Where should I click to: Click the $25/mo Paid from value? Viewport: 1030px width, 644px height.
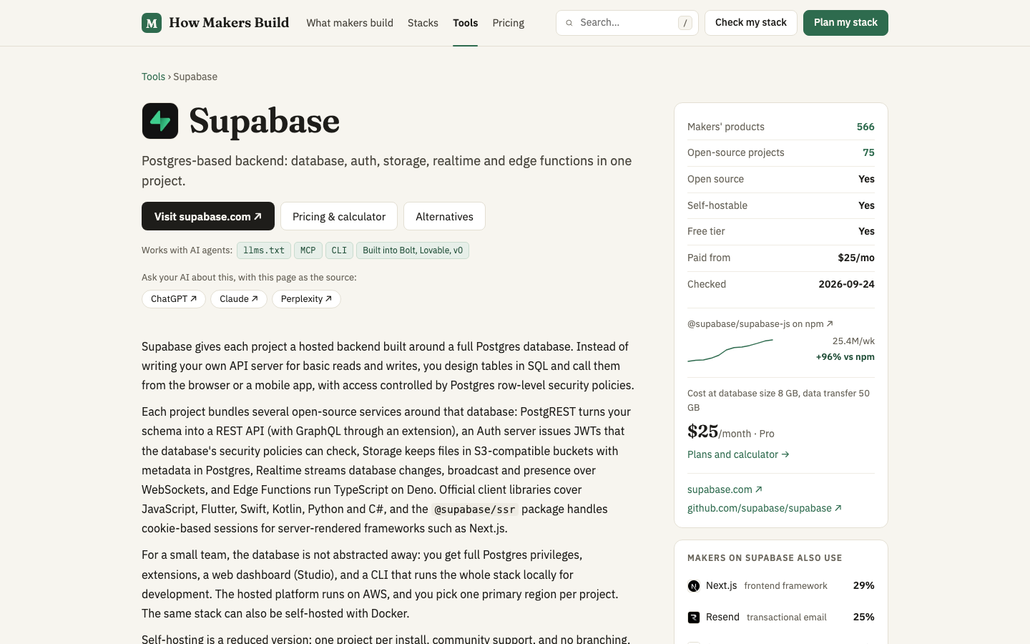(x=856, y=258)
